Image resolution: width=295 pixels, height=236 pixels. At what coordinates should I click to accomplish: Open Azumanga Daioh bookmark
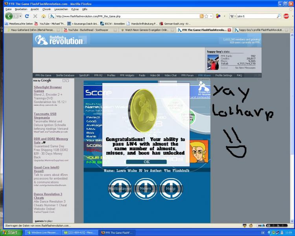(x=83, y=24)
